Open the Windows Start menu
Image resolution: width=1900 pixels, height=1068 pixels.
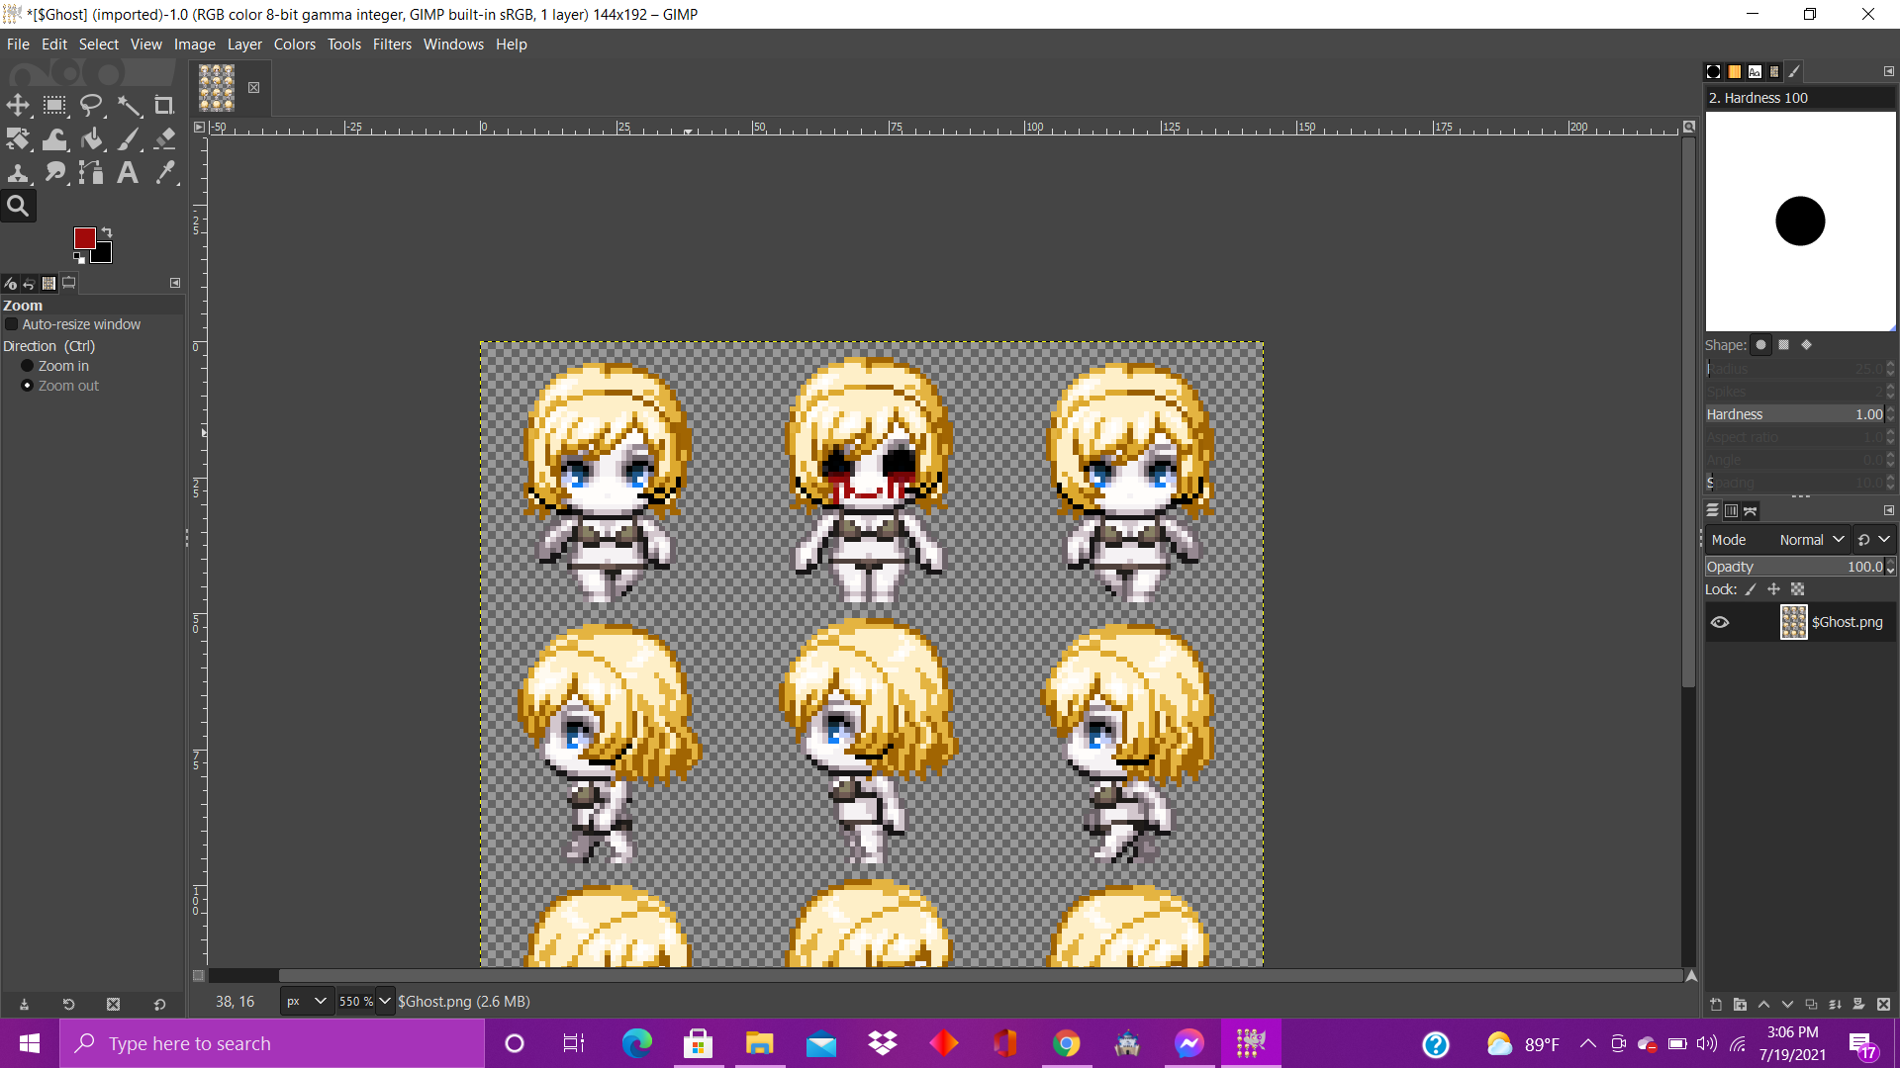(30, 1043)
